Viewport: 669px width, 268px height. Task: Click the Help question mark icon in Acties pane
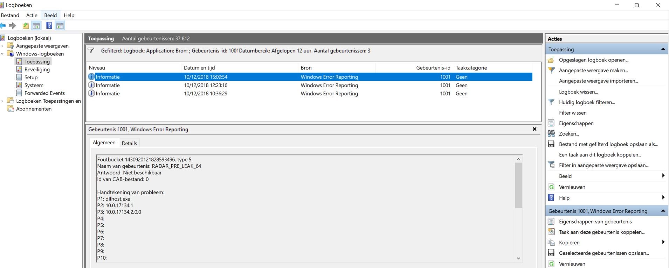coord(551,198)
